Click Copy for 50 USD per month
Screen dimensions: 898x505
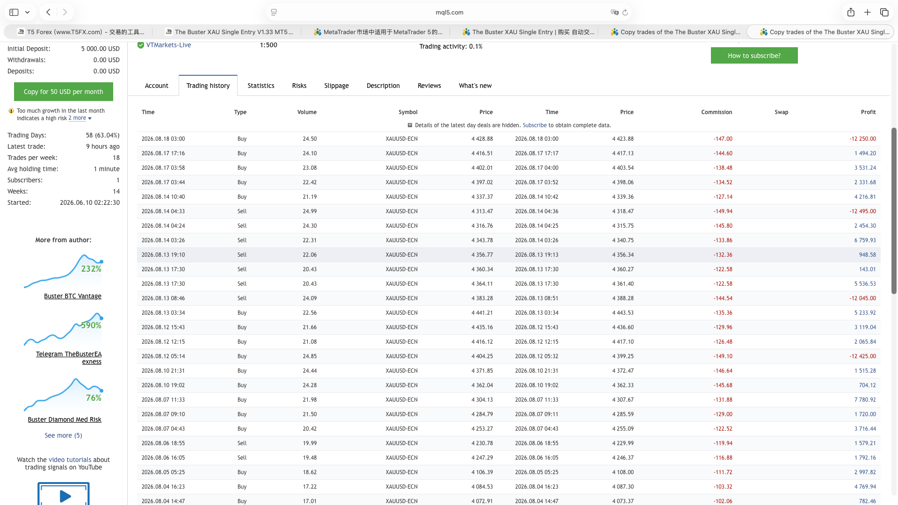click(x=64, y=92)
